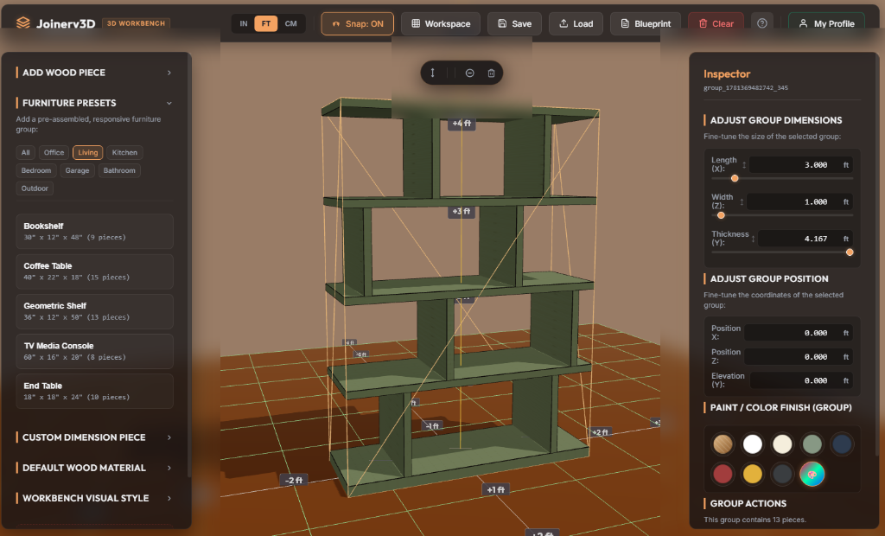Click the Thickness (Y) value field
Screen dimensions: 885x536
coord(805,239)
